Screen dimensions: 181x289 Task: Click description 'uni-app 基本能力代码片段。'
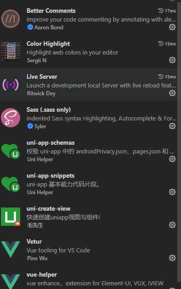coord(63,184)
